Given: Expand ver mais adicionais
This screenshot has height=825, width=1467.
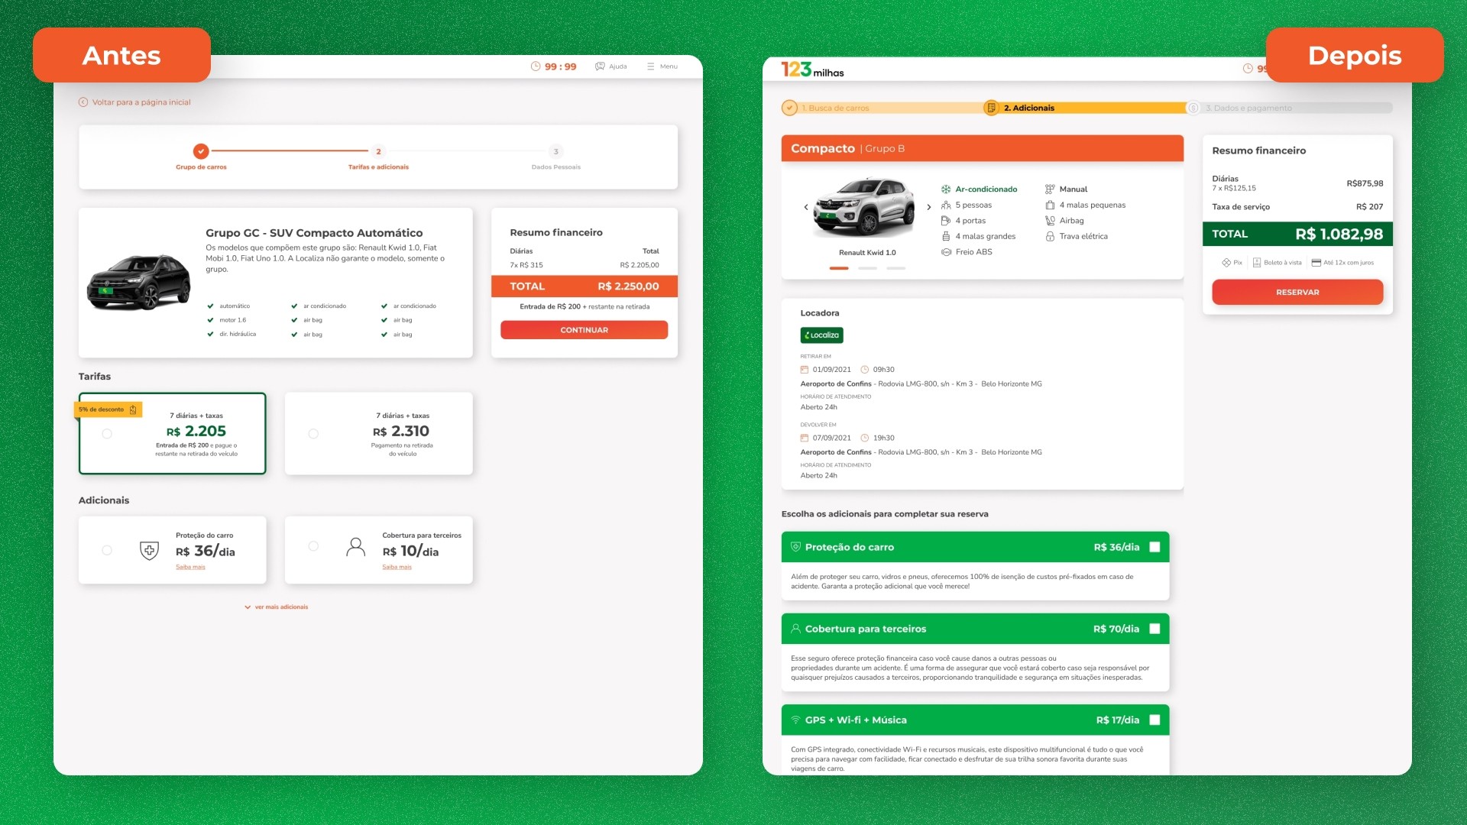Looking at the screenshot, I should click(x=276, y=607).
